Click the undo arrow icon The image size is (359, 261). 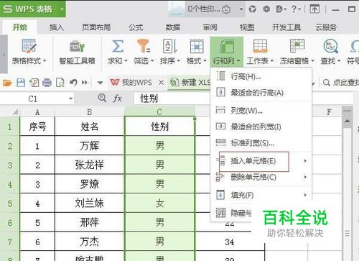point(73,83)
